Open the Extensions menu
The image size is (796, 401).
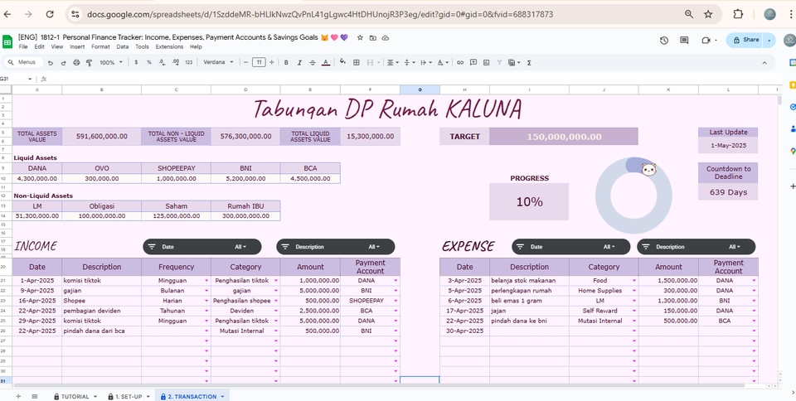point(169,46)
